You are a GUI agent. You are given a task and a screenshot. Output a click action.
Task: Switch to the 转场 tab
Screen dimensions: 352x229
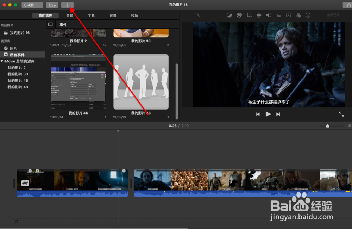(x=134, y=15)
